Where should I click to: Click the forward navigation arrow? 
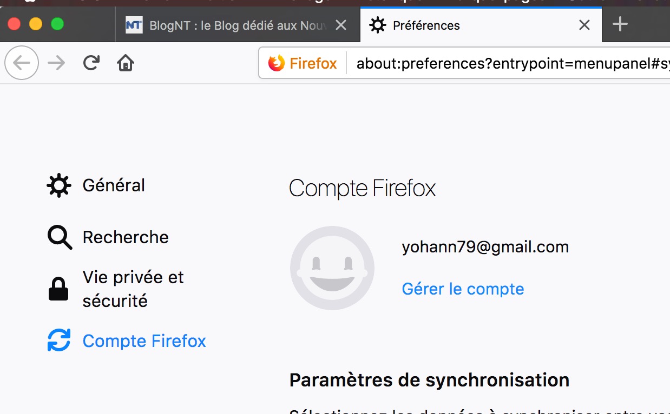click(x=56, y=63)
